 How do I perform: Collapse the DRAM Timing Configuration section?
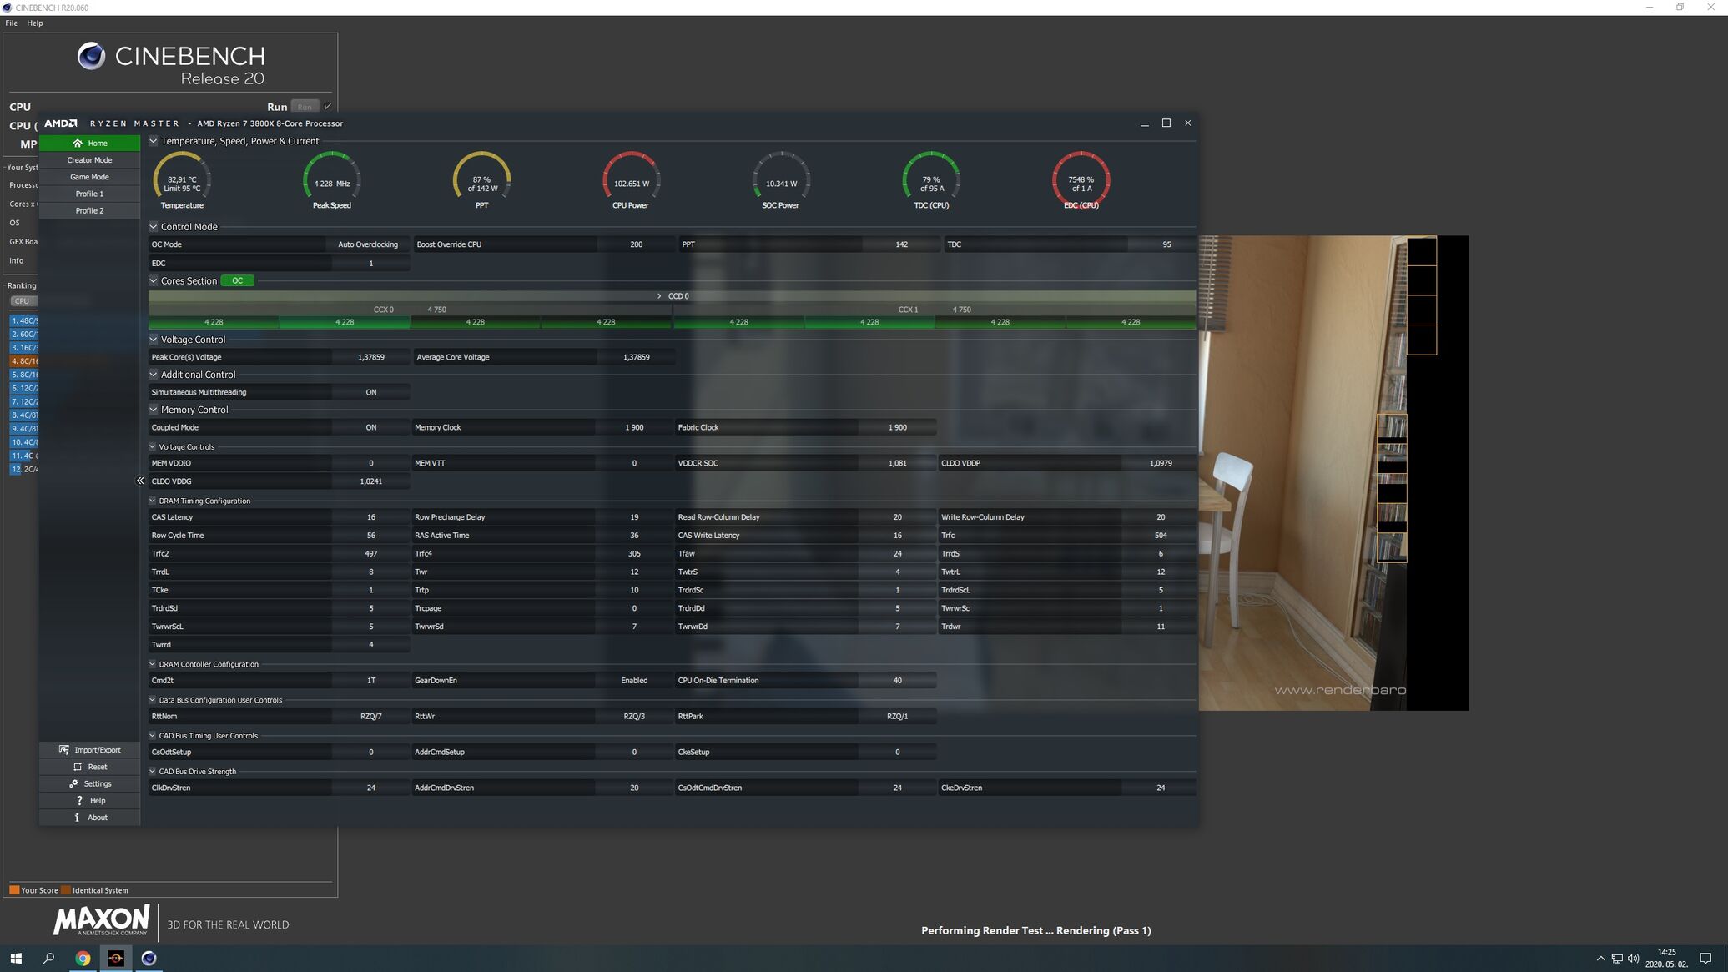pos(153,501)
